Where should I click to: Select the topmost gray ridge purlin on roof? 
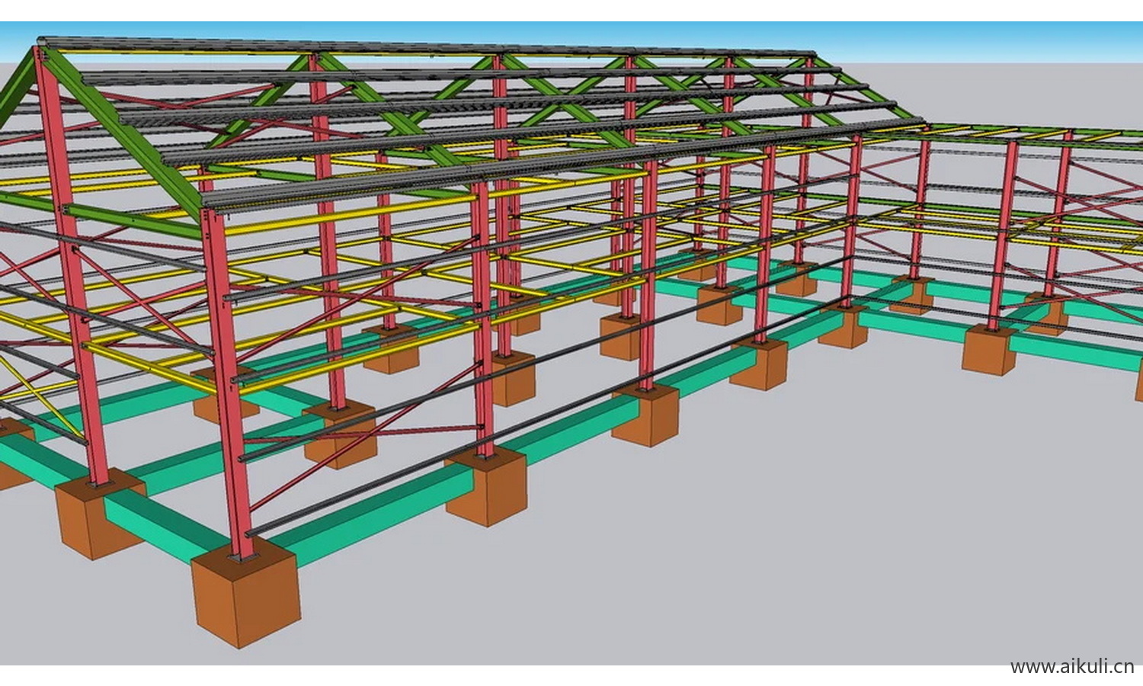[427, 47]
